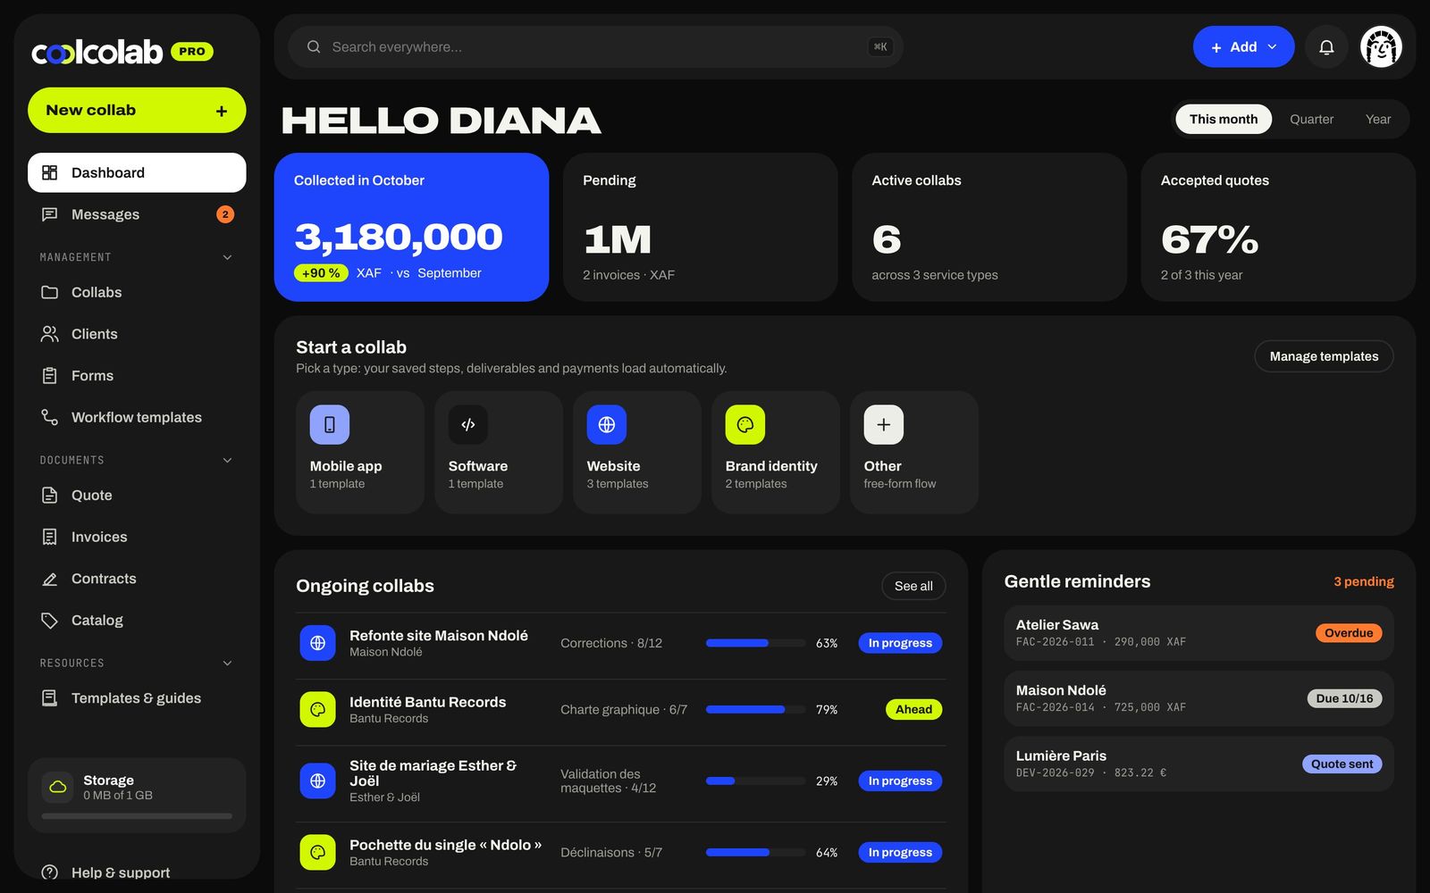The width and height of the screenshot is (1430, 893).
Task: Click the Overdue badge for Atelier Sawa
Action: [x=1349, y=633]
